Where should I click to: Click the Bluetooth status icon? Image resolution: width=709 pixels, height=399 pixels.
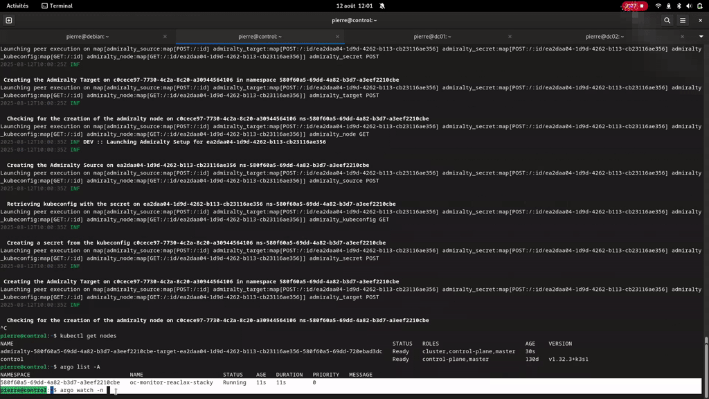(x=679, y=6)
